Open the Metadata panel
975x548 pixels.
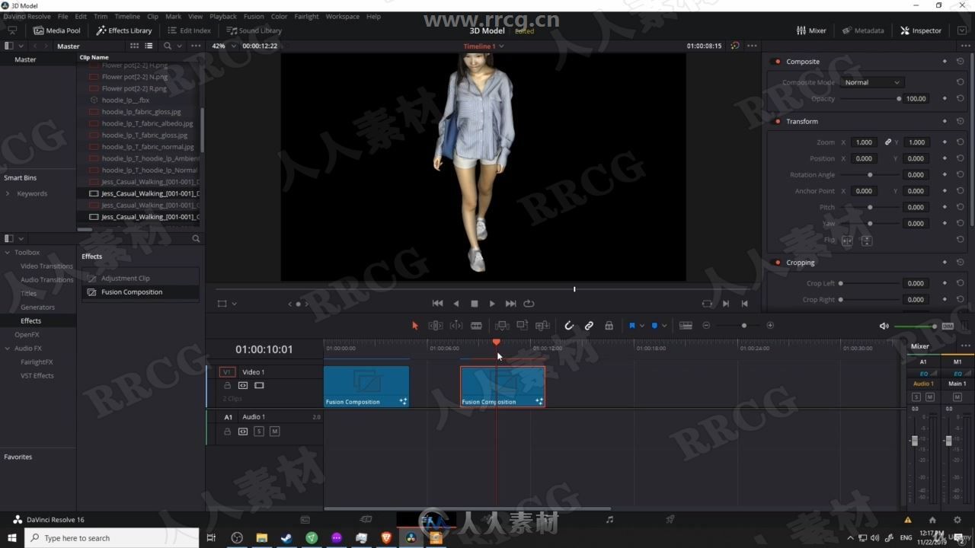coord(863,30)
